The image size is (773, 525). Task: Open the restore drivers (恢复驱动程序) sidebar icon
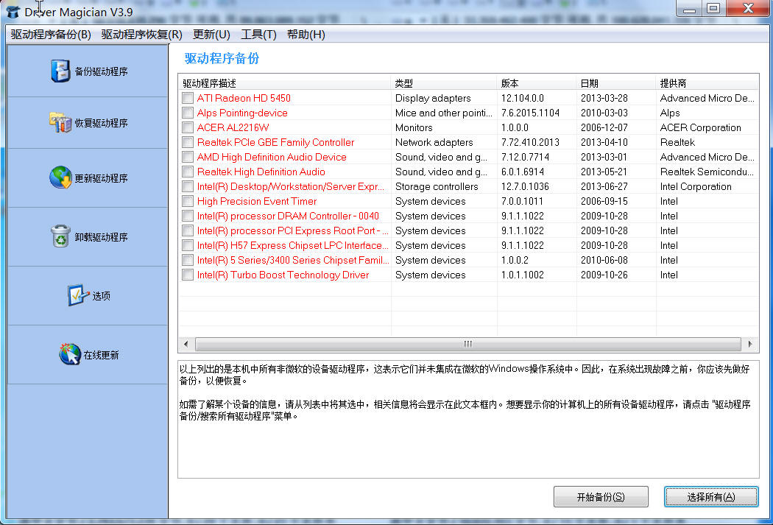(60, 123)
